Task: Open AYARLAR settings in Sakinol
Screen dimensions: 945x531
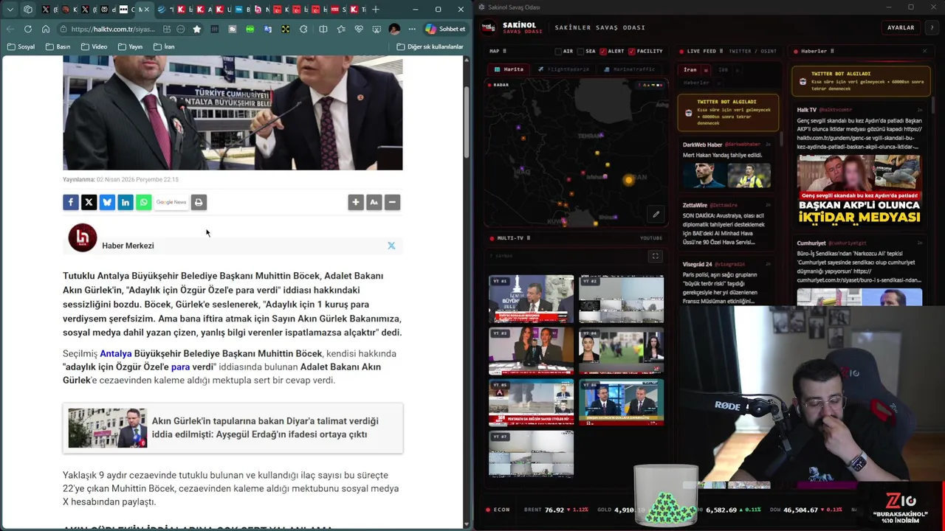Action: coord(901,27)
